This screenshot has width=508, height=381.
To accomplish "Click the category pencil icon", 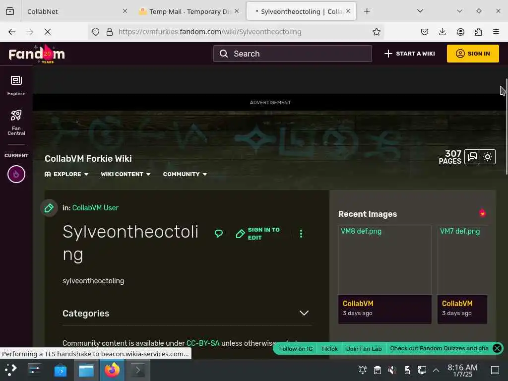I will 49,208.
